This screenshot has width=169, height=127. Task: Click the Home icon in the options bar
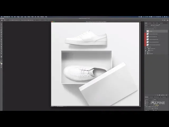click(2, 20)
